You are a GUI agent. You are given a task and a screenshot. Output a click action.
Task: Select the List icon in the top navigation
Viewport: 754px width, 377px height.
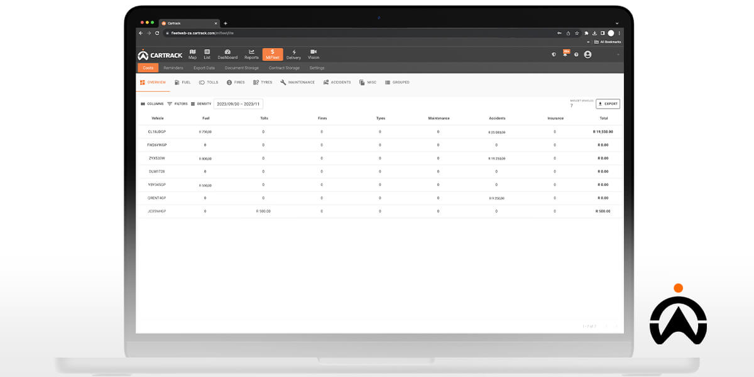click(x=206, y=54)
